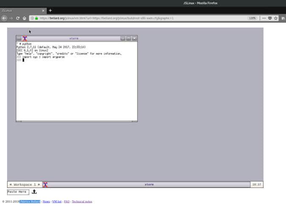Show site information for bellard.org
Screen dimensions: 286x209
click(32, 18)
